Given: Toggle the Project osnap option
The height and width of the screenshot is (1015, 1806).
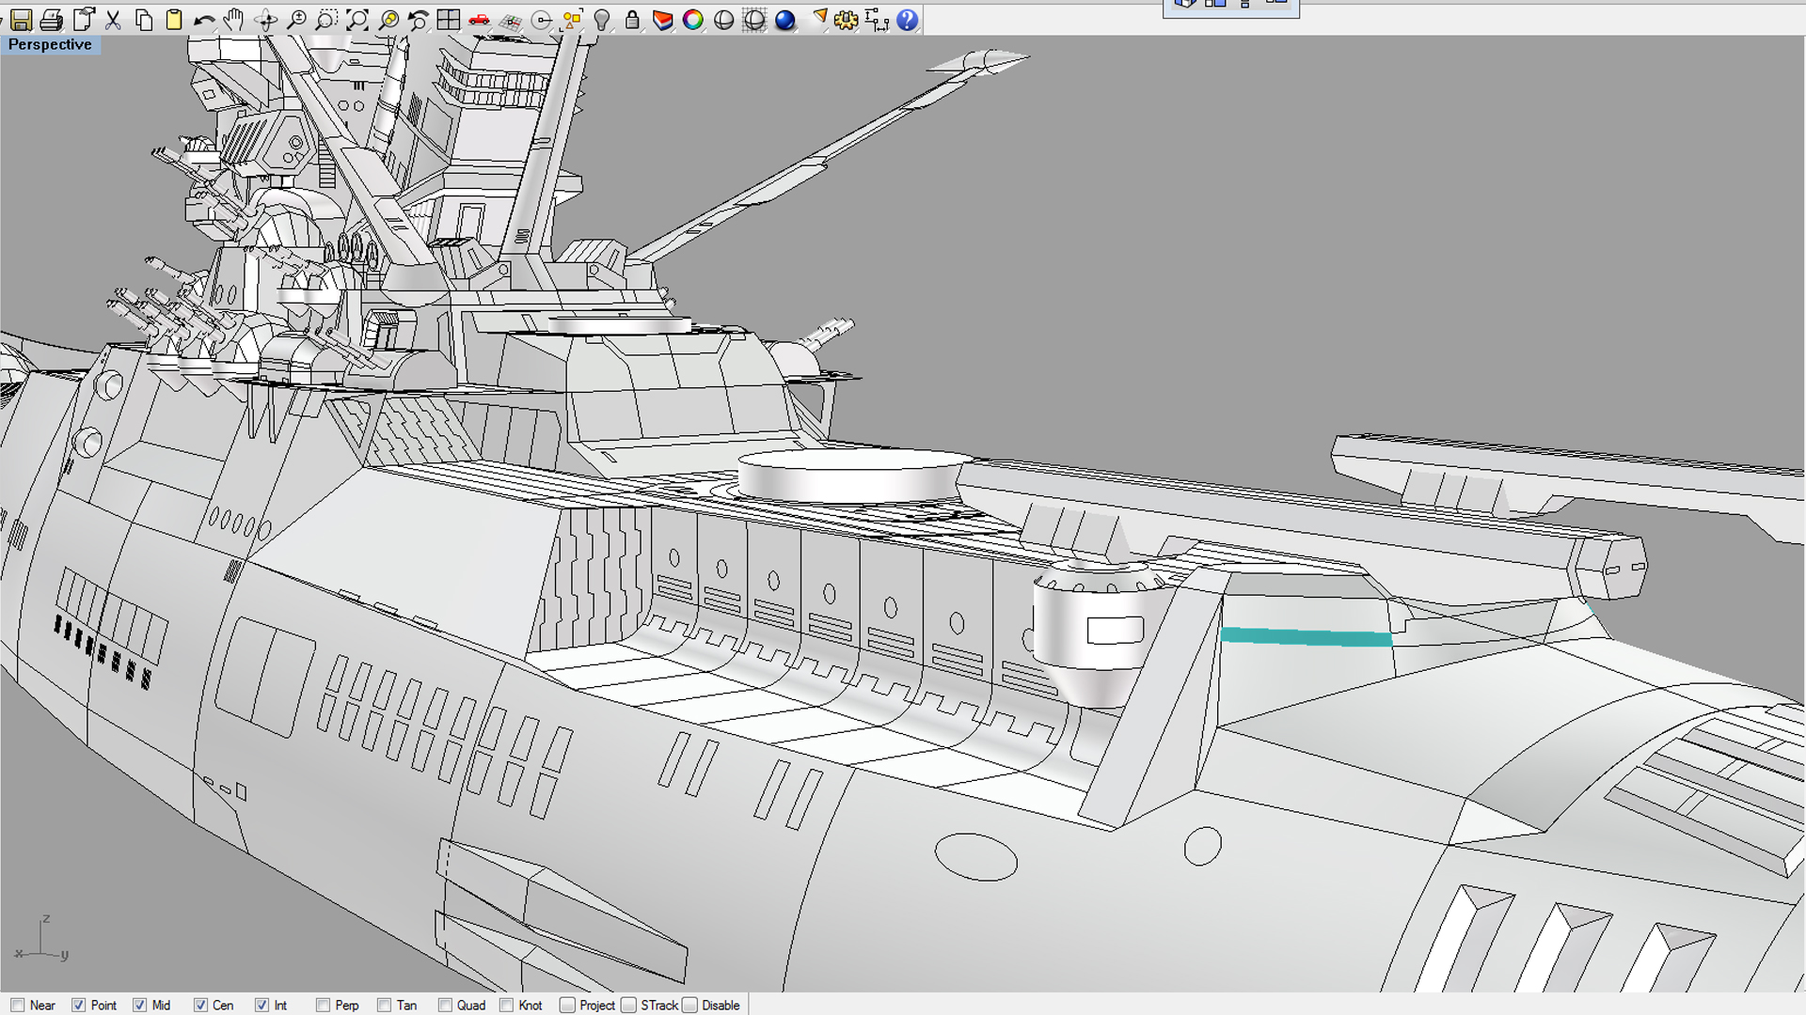Looking at the screenshot, I should (567, 1005).
